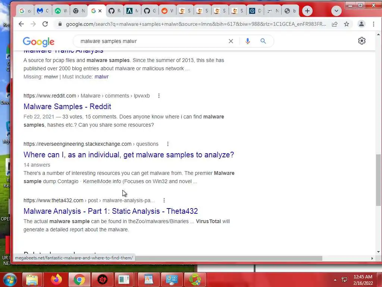382x287 pixels.
Task: Open the taskbar clock and date
Action: tap(363, 280)
